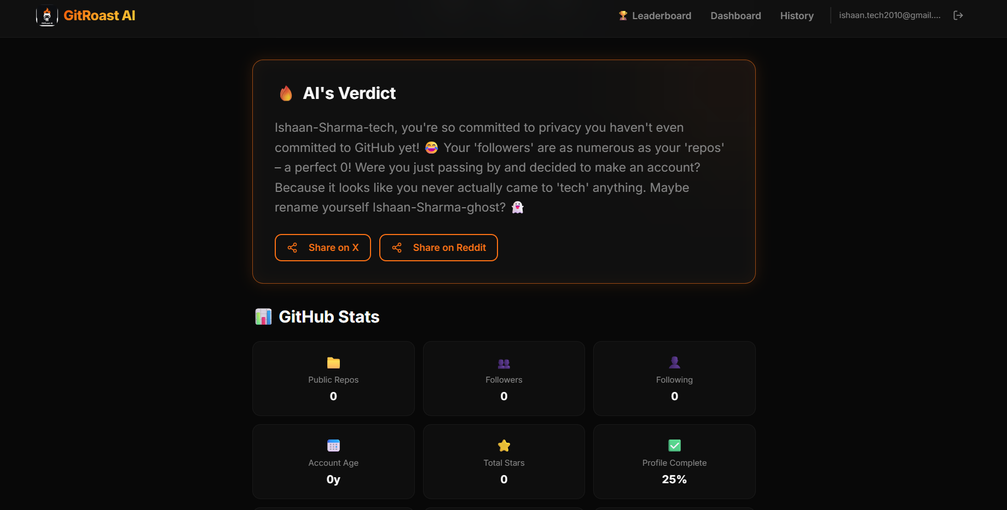Switch to the History section
The width and height of the screenshot is (1007, 510).
(x=796, y=15)
